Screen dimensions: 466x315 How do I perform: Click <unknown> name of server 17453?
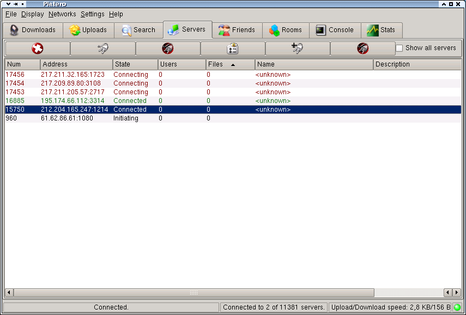[273, 92]
